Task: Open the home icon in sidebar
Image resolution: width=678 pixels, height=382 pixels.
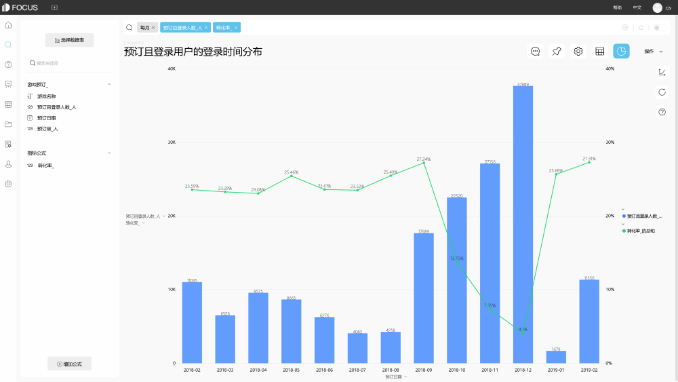Action: 8,25
